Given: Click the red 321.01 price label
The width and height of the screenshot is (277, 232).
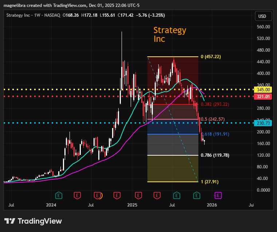Looking at the screenshot, I should coord(263,96).
